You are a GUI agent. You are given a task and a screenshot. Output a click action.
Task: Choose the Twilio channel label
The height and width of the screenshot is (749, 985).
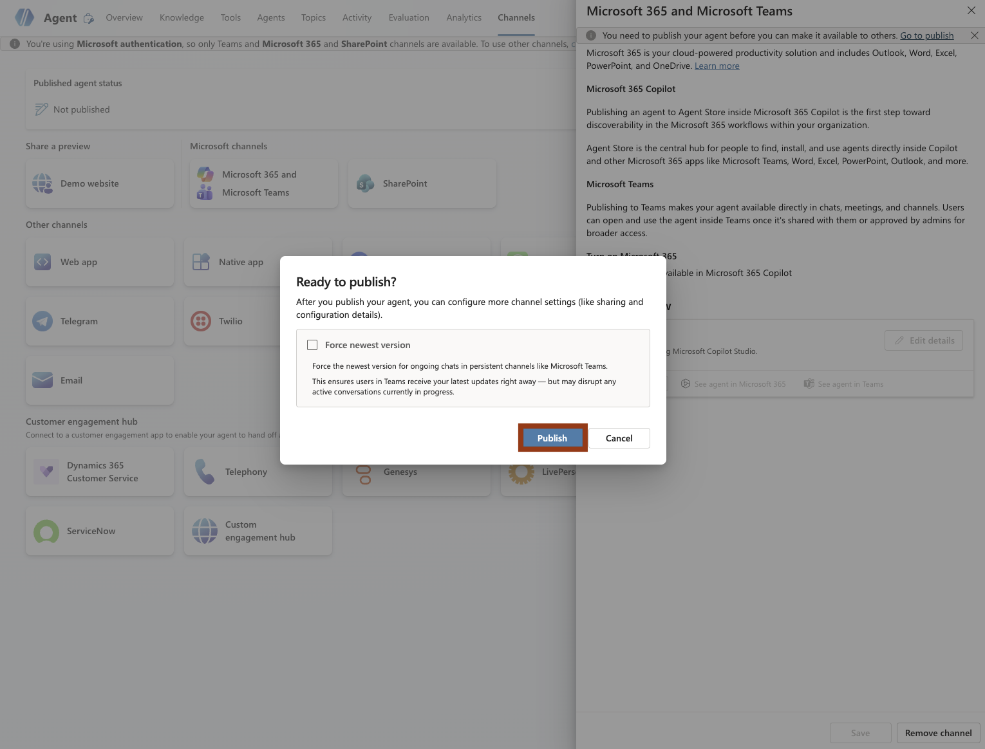[230, 321]
